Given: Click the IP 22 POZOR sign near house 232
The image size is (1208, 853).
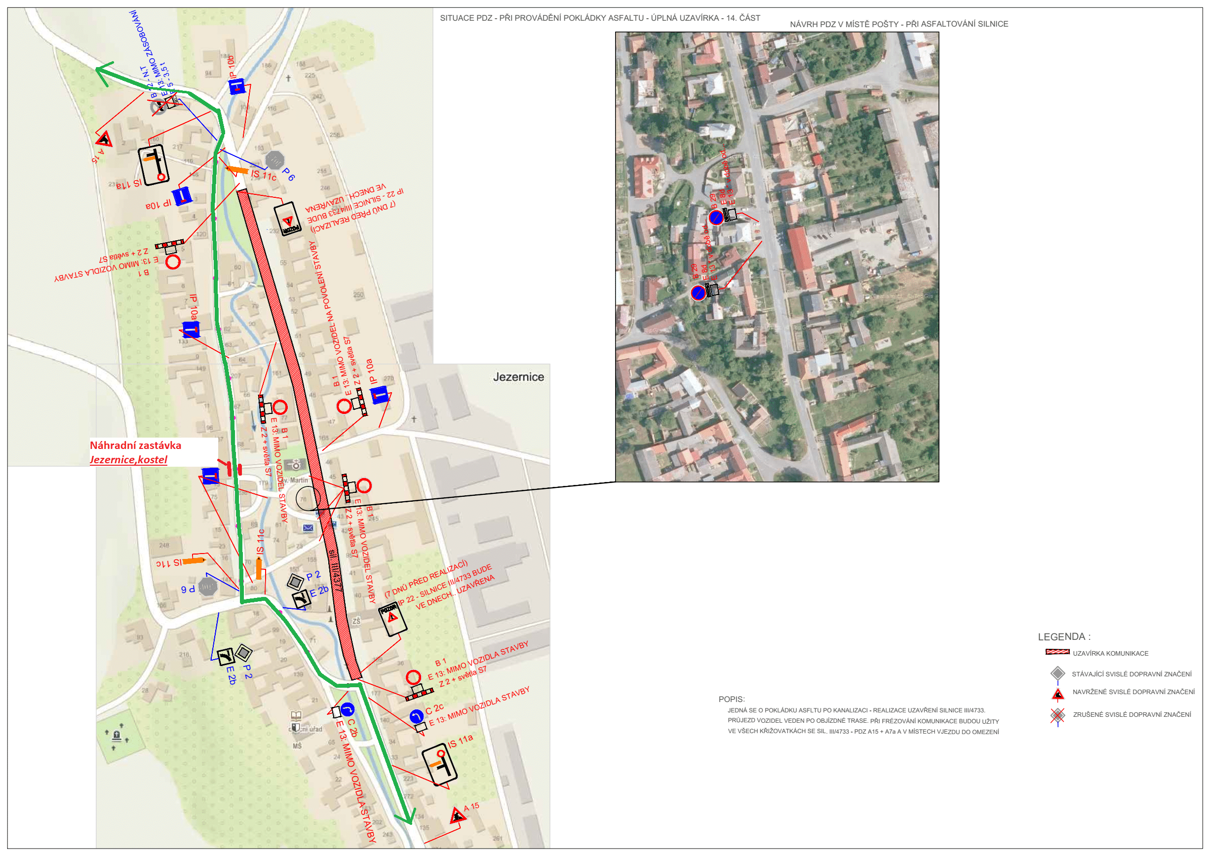Looking at the screenshot, I should pos(288,219).
